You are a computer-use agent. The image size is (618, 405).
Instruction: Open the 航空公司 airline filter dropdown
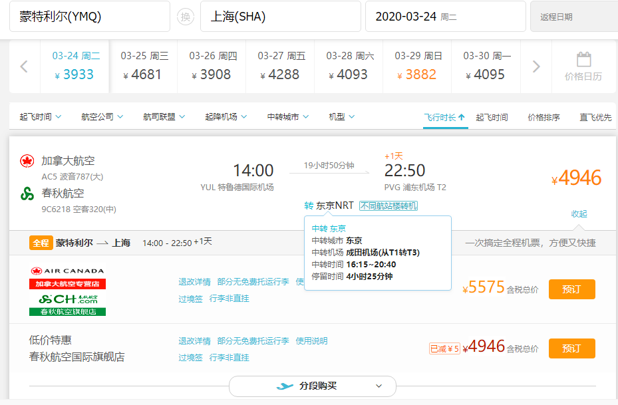point(102,117)
